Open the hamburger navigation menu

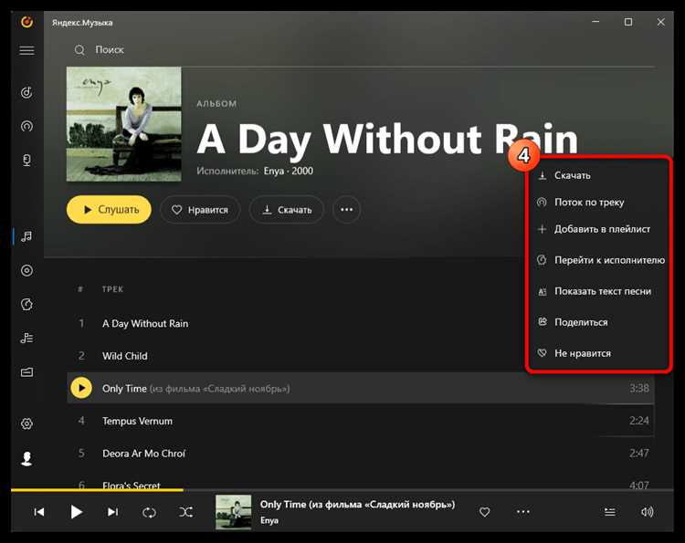point(26,50)
